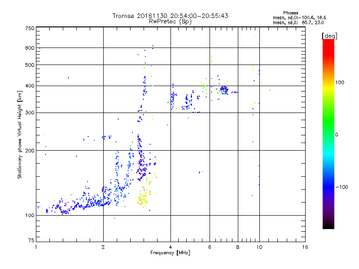
Task: Click the frequency axis tick label "10"
Action: tap(259, 247)
